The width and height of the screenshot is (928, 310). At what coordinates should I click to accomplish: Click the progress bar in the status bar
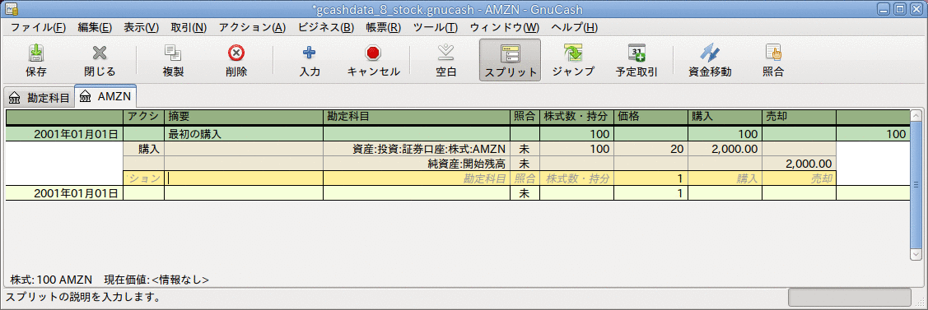[x=850, y=297]
